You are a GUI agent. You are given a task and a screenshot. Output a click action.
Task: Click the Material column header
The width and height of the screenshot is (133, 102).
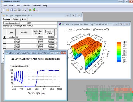[x=24, y=32]
